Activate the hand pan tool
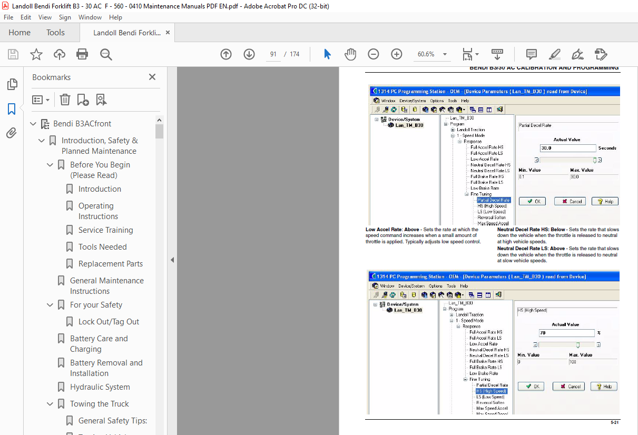 350,54
